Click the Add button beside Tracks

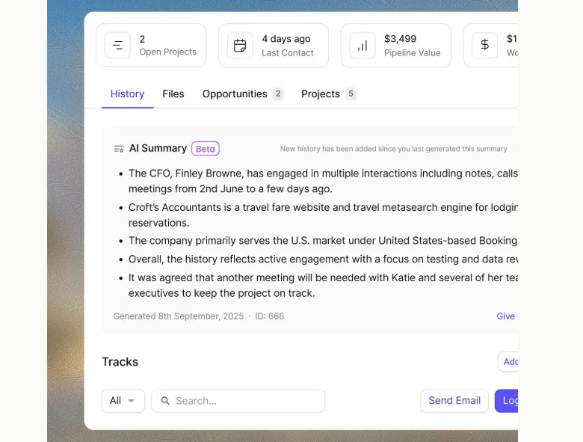coord(508,362)
